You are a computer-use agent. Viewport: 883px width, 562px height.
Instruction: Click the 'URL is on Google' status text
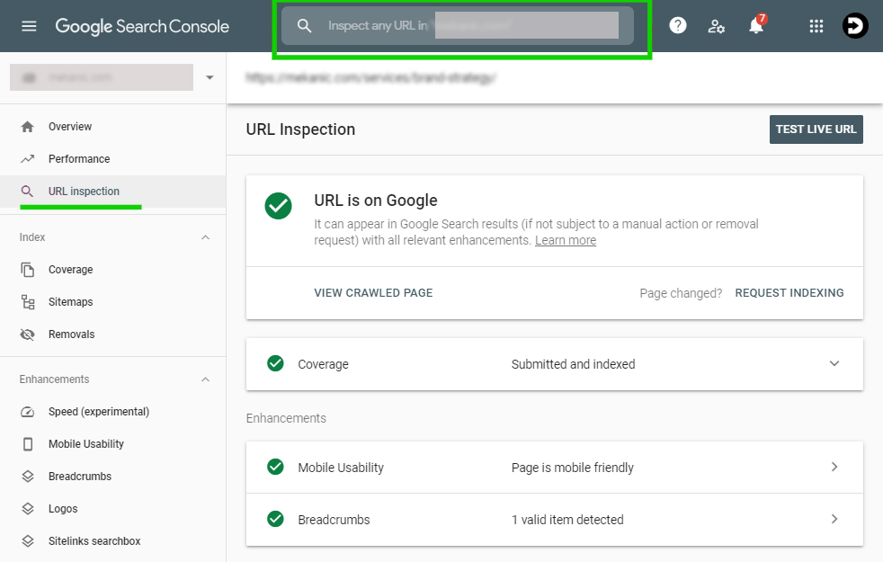coord(376,201)
